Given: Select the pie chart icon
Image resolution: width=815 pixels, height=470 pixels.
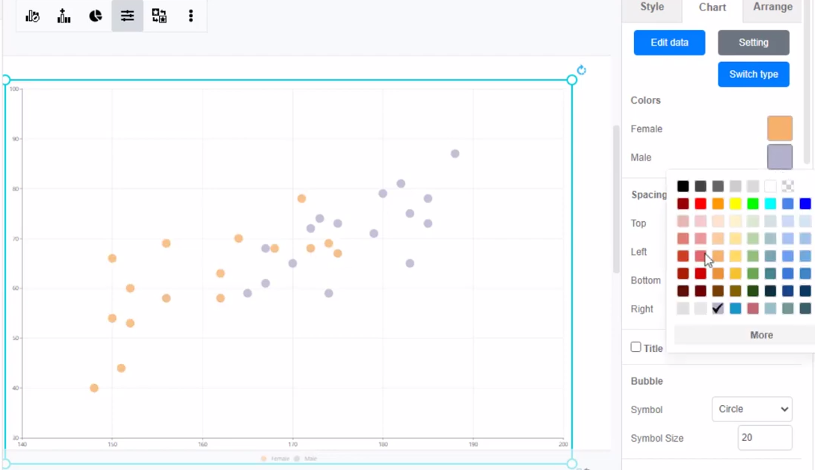Looking at the screenshot, I should [x=96, y=16].
